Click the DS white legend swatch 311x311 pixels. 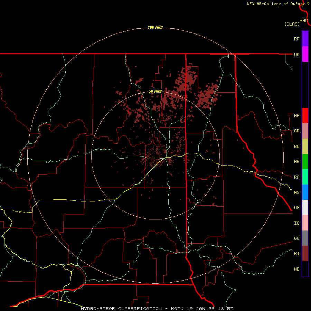coord(305,207)
